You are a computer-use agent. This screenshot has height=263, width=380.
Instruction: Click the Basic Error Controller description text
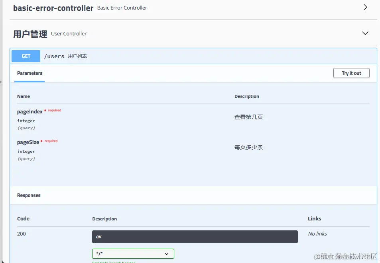click(x=122, y=8)
